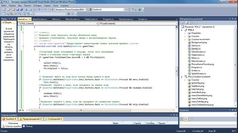The height and width of the screenshot is (133, 238).
Task: Click the split editor handle above the scrollbar
Action: coord(177,27)
